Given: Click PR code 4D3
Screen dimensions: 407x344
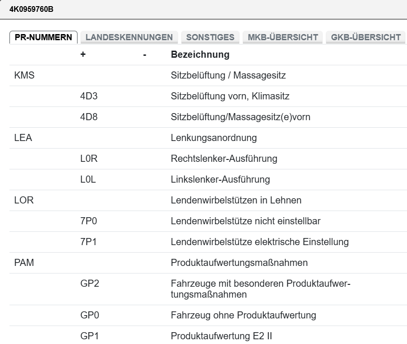Looking at the screenshot, I should pos(89,97).
